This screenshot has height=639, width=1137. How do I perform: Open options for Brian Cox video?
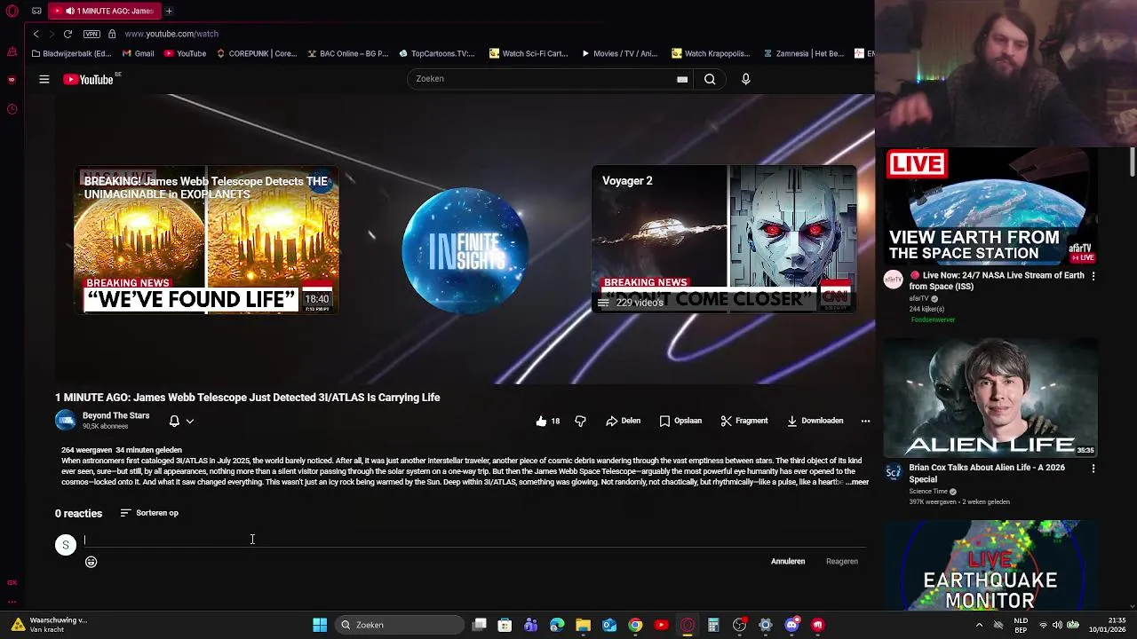1093,468
